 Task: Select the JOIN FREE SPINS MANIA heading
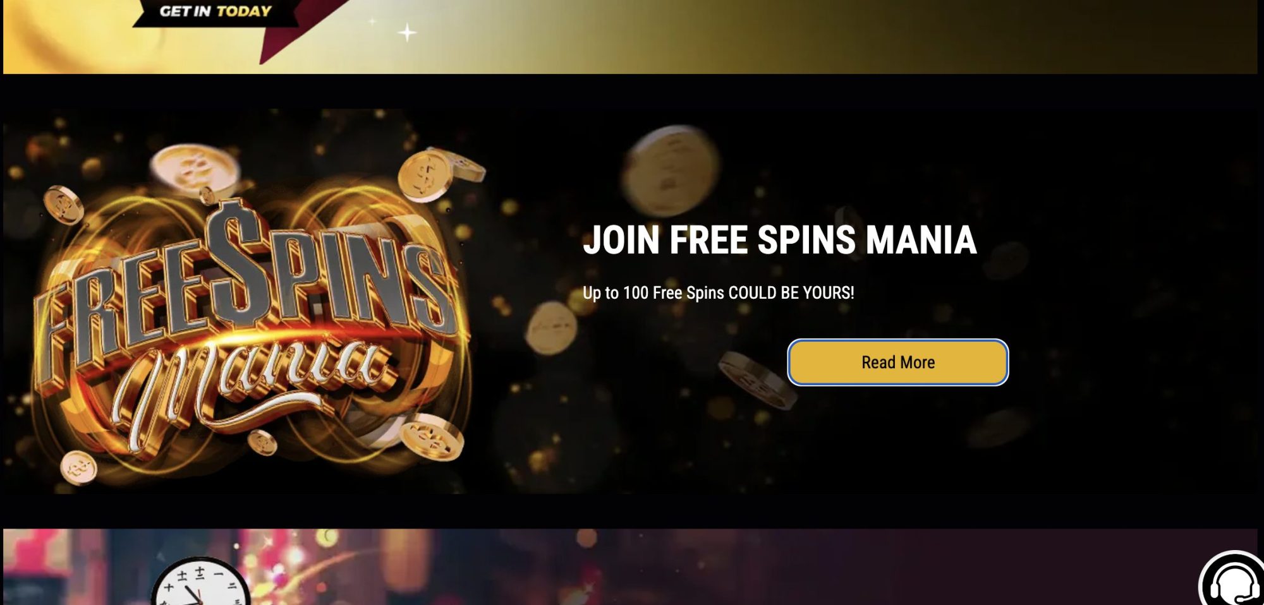[780, 240]
